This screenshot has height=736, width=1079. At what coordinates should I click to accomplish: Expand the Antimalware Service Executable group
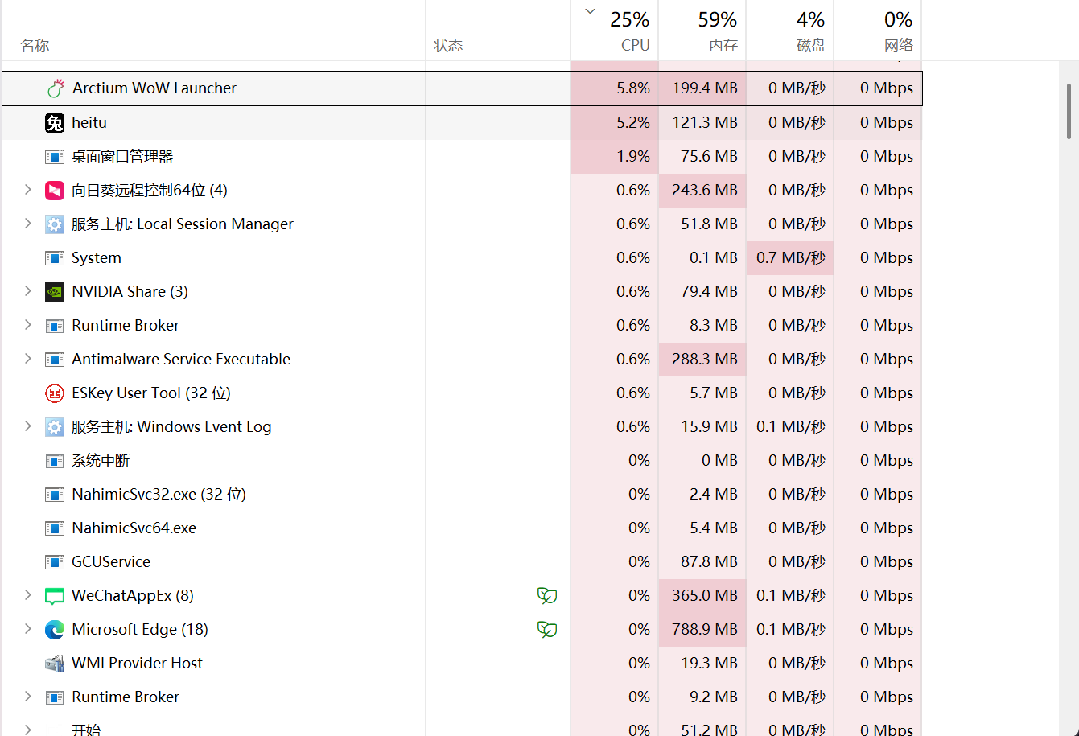tap(27, 359)
